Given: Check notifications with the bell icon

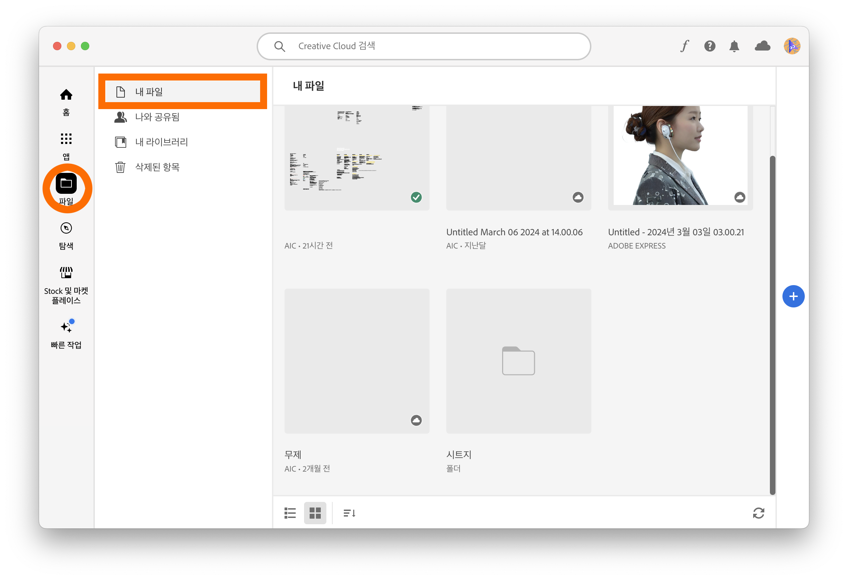Looking at the screenshot, I should (734, 46).
